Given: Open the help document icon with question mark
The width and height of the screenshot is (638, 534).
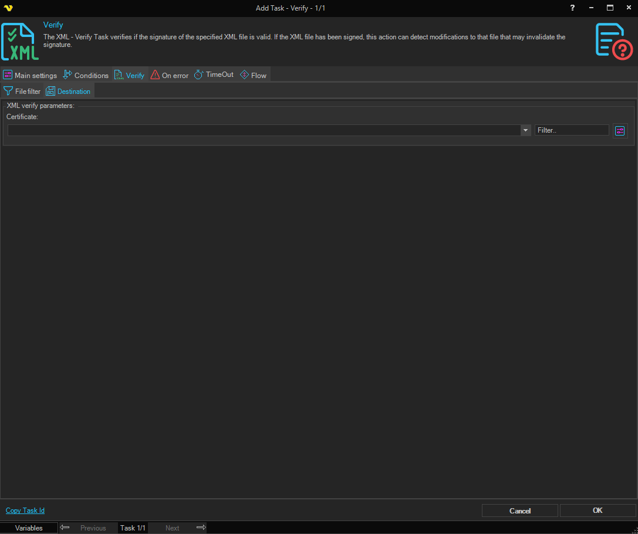Looking at the screenshot, I should click(614, 41).
